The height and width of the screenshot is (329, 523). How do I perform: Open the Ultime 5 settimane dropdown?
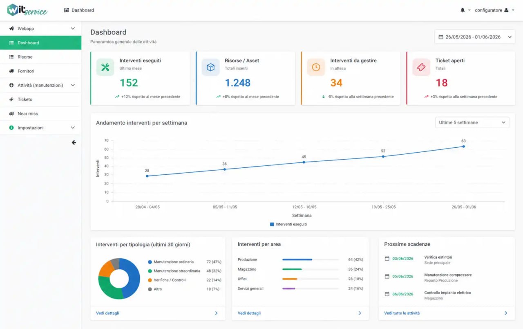click(x=472, y=122)
